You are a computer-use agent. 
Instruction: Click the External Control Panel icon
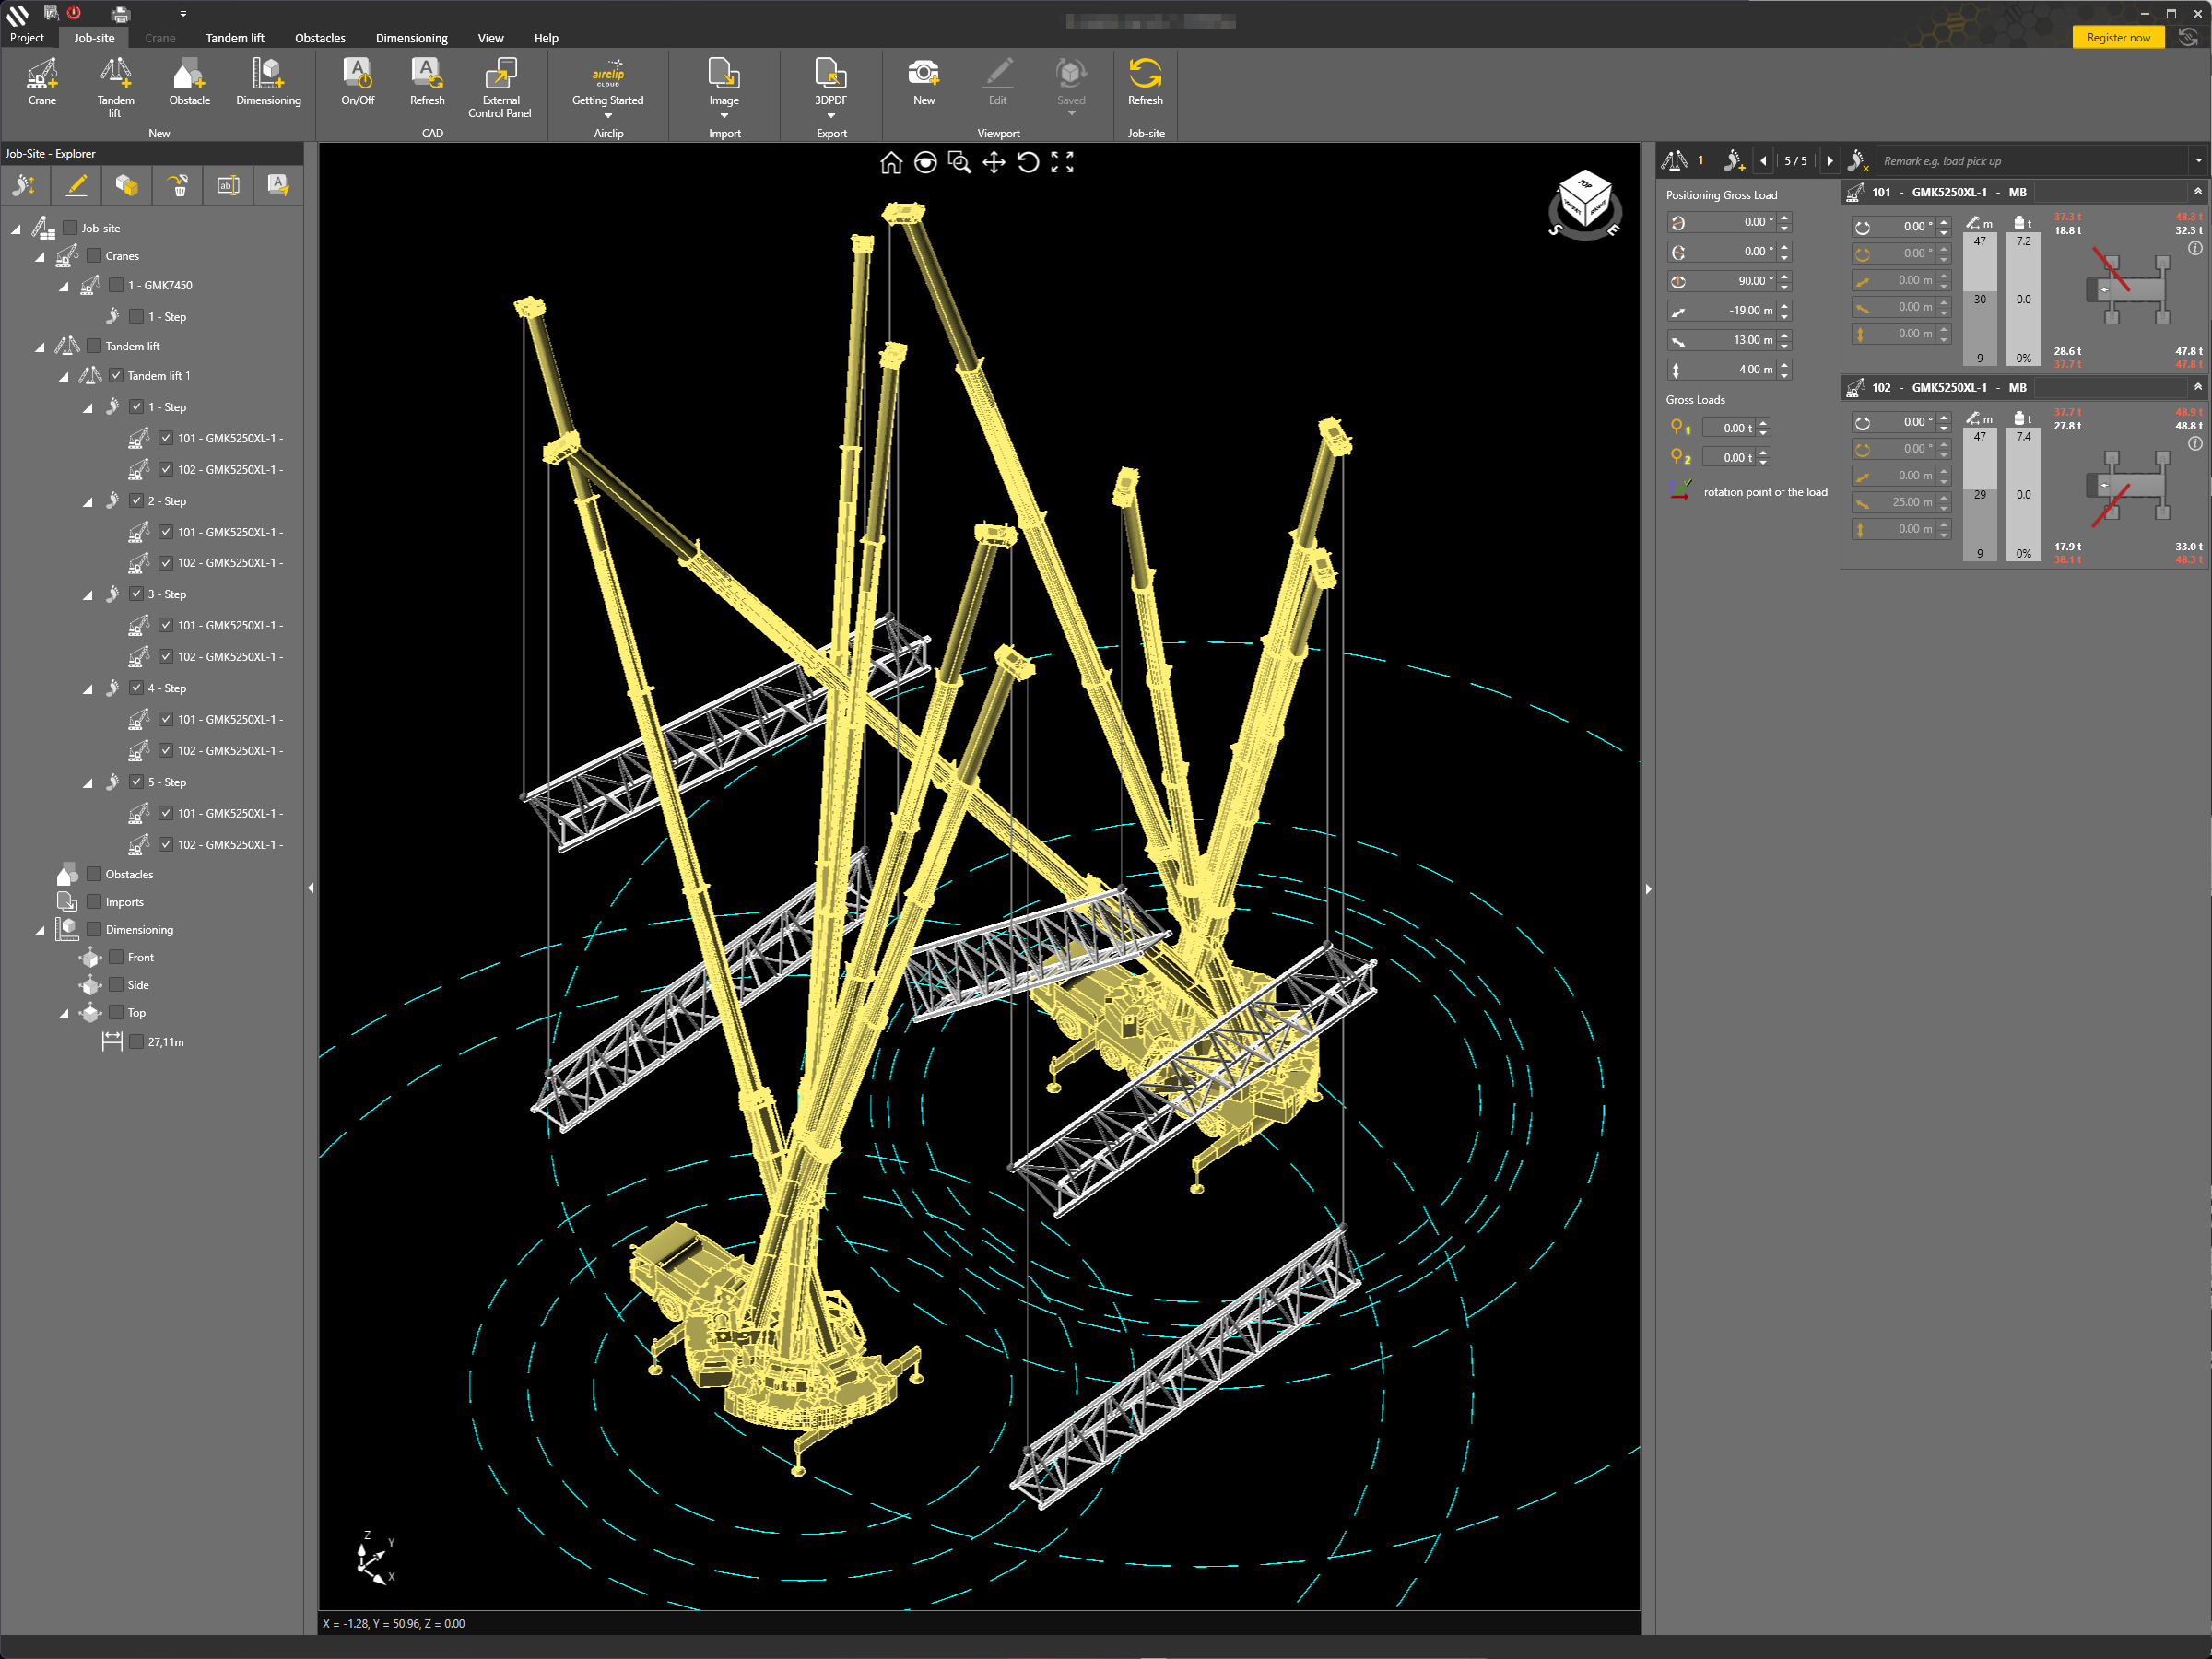(500, 76)
